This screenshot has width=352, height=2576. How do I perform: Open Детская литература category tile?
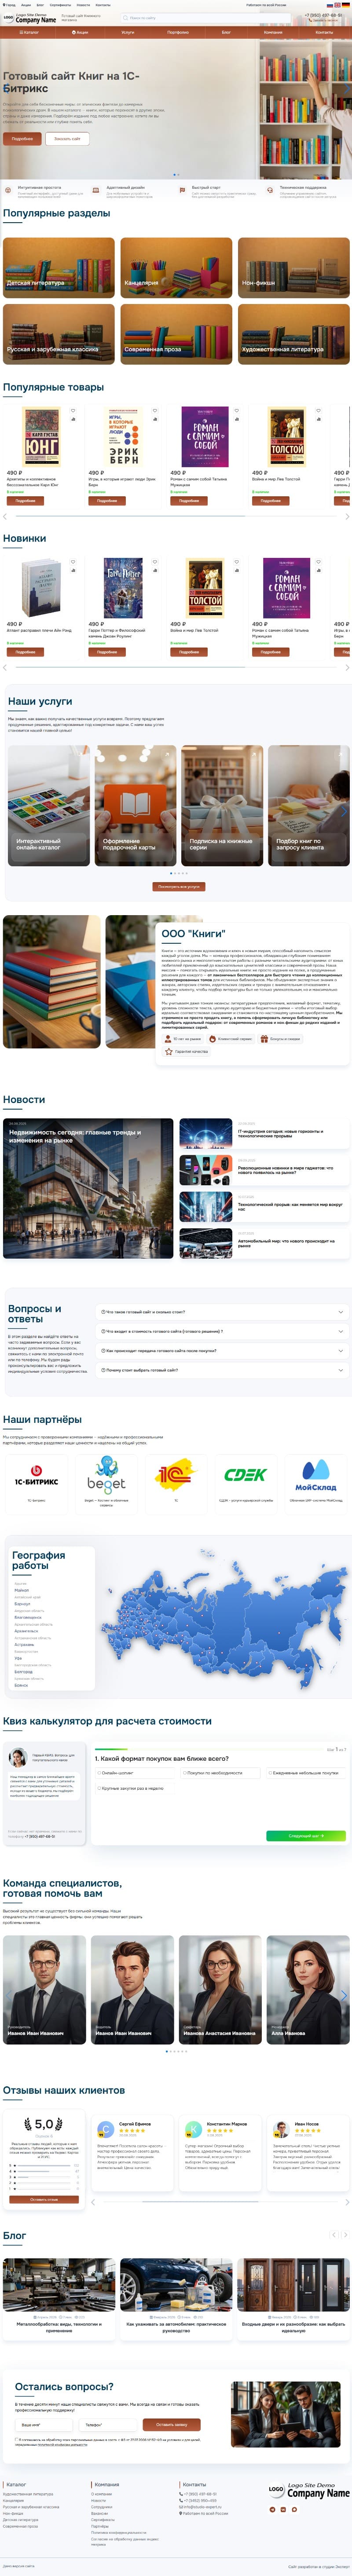[x=58, y=268]
